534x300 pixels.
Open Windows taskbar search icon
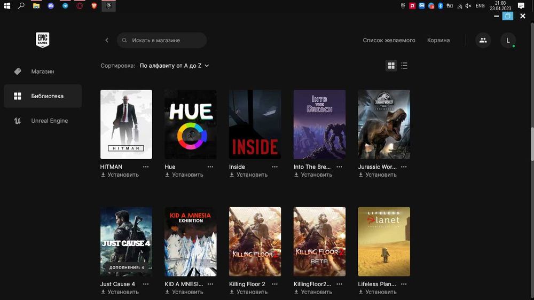(x=21, y=5)
